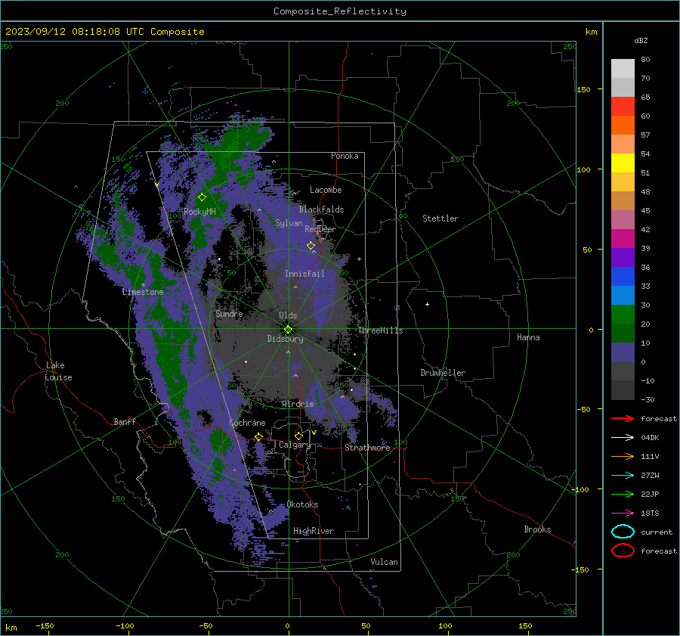Click the yellow diamond marker below RedDeer

tap(311, 245)
